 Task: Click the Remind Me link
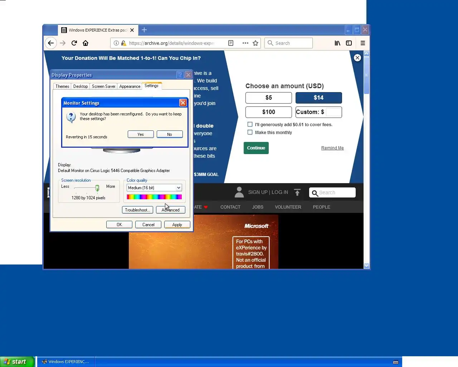click(x=332, y=148)
